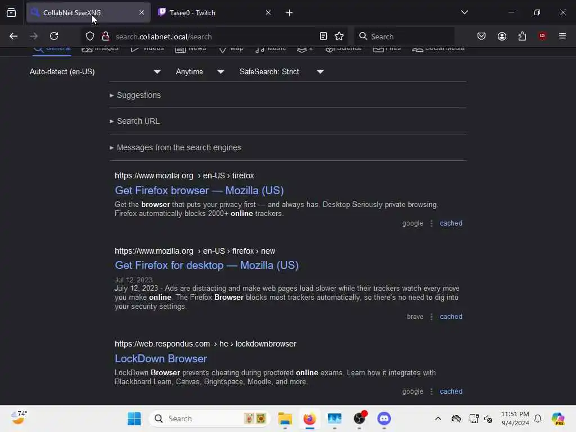Click the address bar URL field
576x432 pixels.
[x=213, y=37]
